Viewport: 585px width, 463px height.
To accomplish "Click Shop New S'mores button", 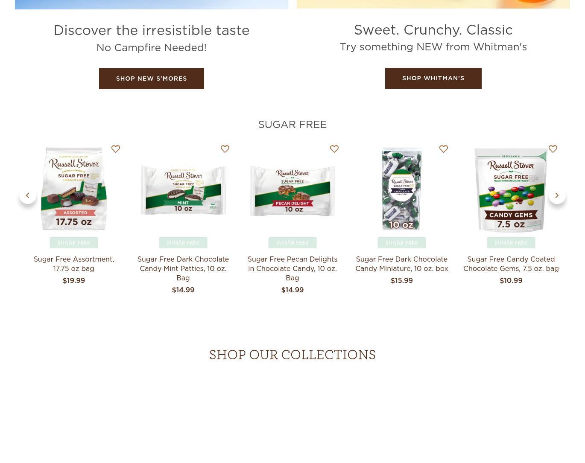I will [x=152, y=79].
